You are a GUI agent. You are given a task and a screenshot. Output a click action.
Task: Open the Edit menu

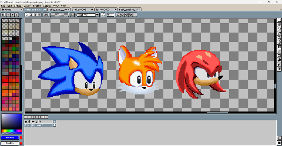coord(9,6)
